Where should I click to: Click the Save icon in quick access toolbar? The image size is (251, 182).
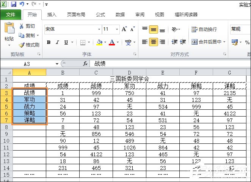(14, 4)
